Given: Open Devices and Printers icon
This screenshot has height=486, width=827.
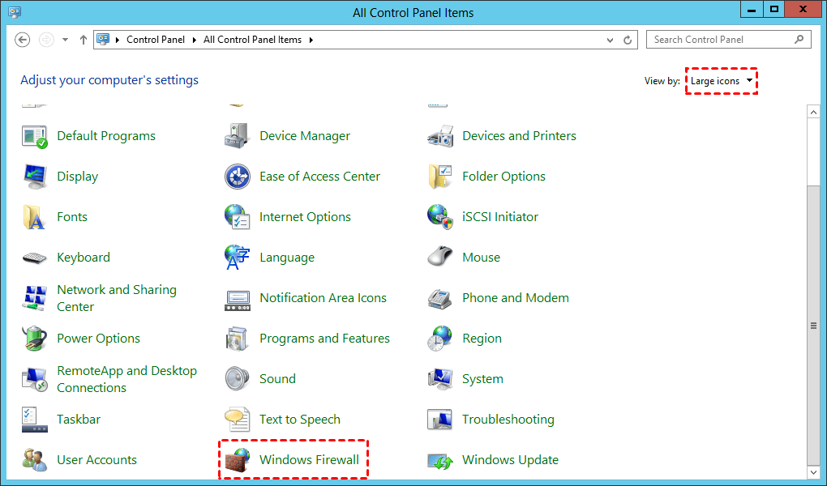Looking at the screenshot, I should (439, 136).
